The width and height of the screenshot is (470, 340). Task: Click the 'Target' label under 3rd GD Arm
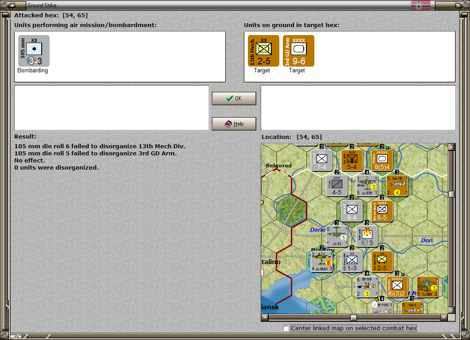coord(297,70)
